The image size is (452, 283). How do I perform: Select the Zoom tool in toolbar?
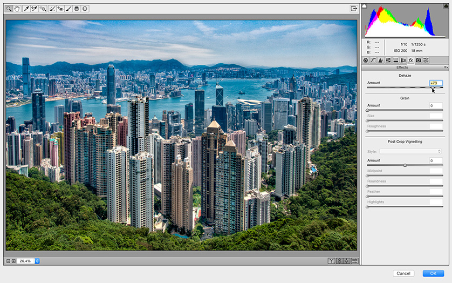[9, 9]
